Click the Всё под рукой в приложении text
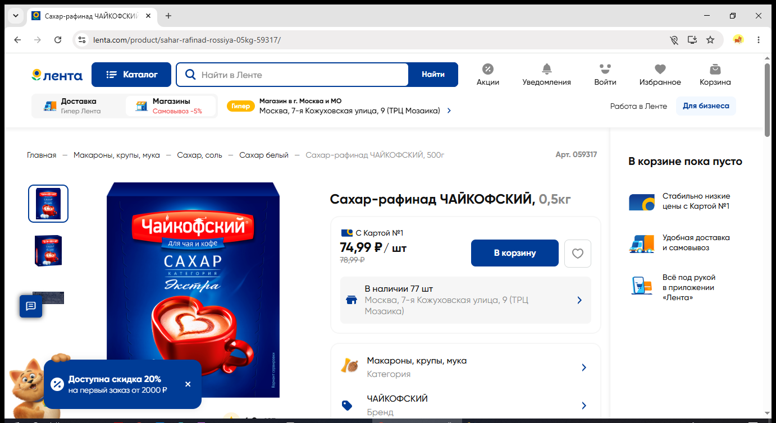This screenshot has height=423, width=776. [x=689, y=287]
